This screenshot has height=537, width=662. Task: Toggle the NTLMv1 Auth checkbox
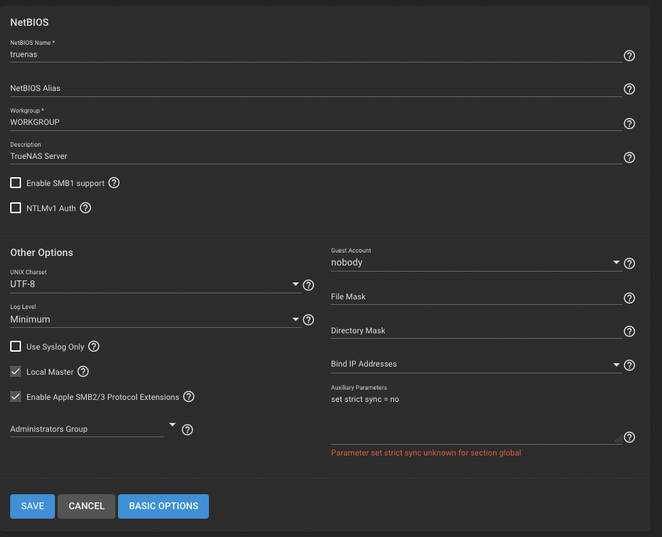(x=16, y=208)
